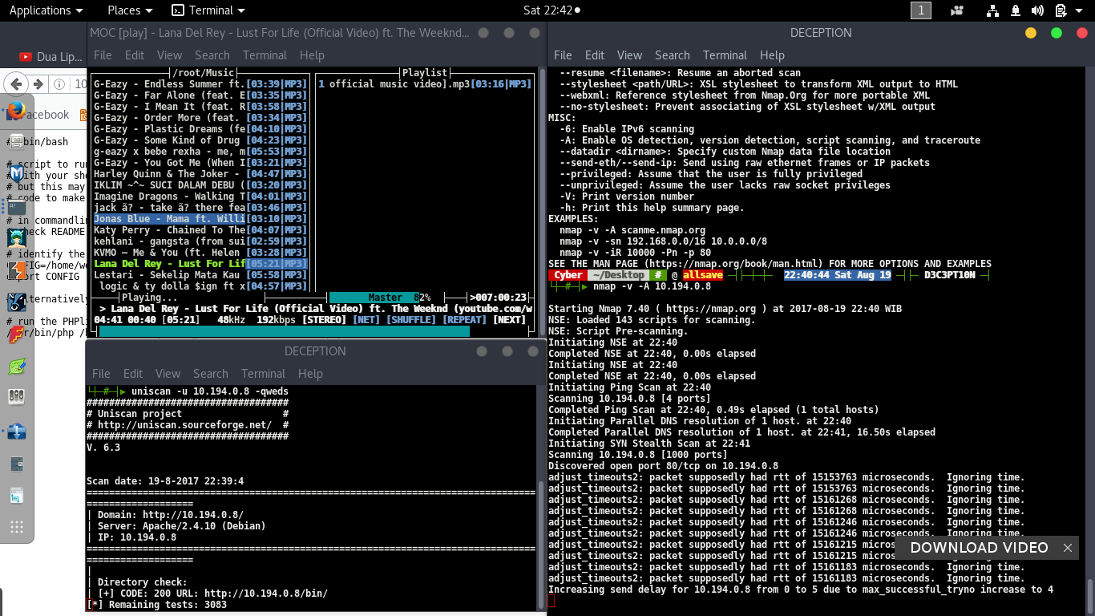1095x616 pixels.
Task: Select Lana Del Rey - Lust For Life row
Action: click(x=200, y=264)
